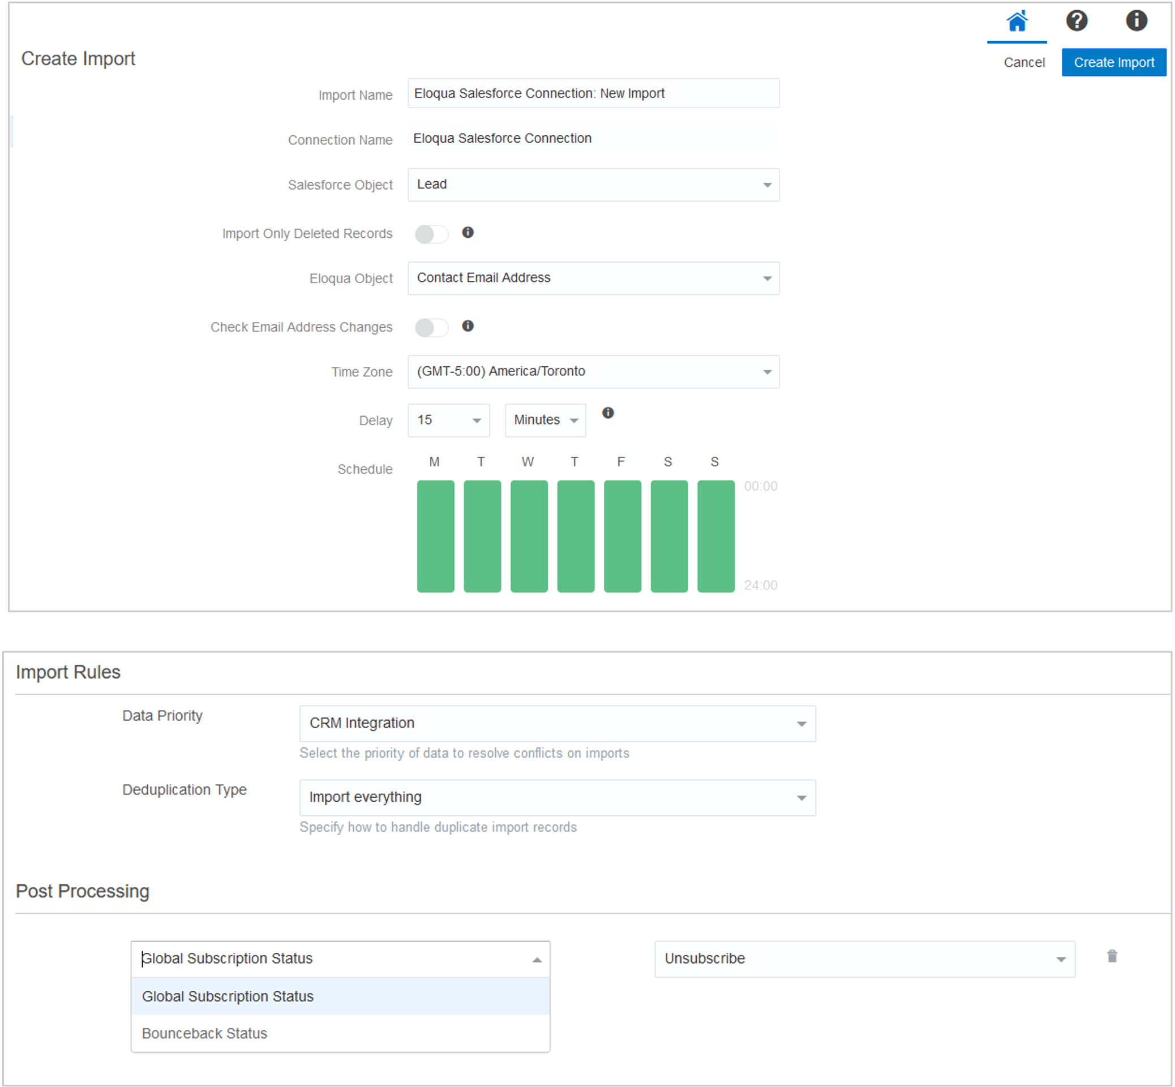The image size is (1175, 1087).
Task: Delete the post processing rule with trash icon
Action: point(1112,956)
